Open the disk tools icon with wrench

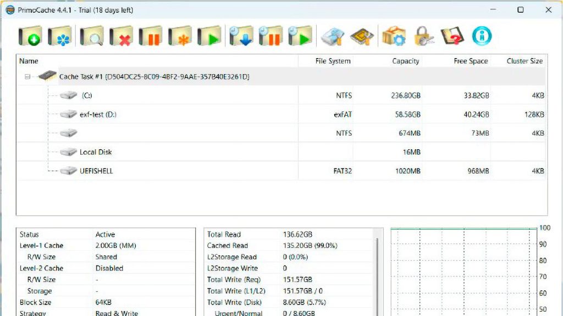(x=333, y=36)
